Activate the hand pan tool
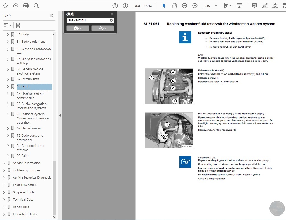 pyautogui.click(x=174, y=6)
